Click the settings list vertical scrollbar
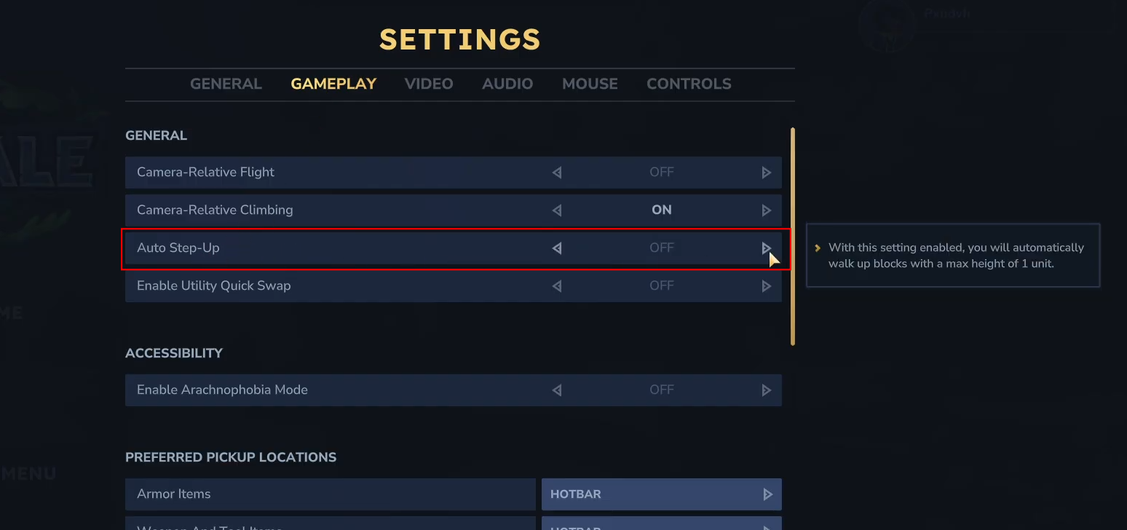Screen dimensions: 1127x530 (x=793, y=237)
